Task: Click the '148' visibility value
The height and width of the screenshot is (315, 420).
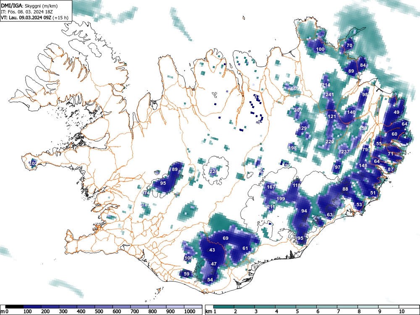Action: [x=363, y=165]
